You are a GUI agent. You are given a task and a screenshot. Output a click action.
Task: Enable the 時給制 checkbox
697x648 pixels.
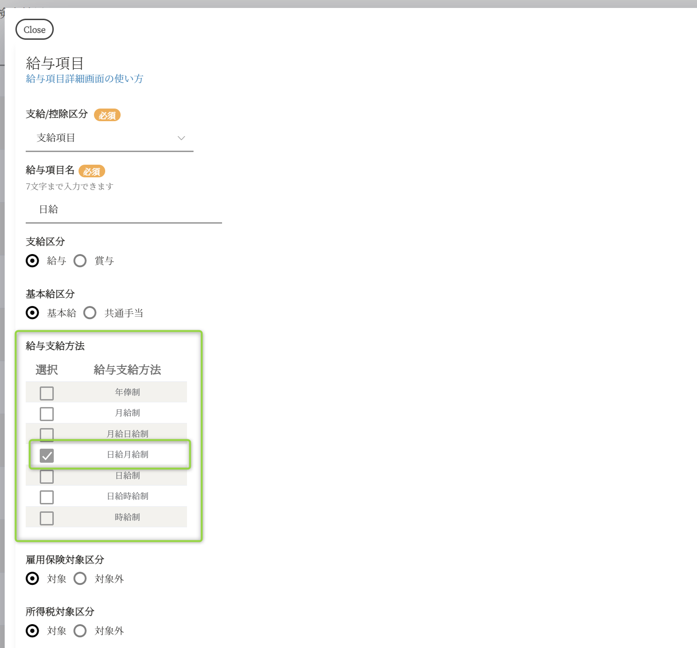coord(47,518)
